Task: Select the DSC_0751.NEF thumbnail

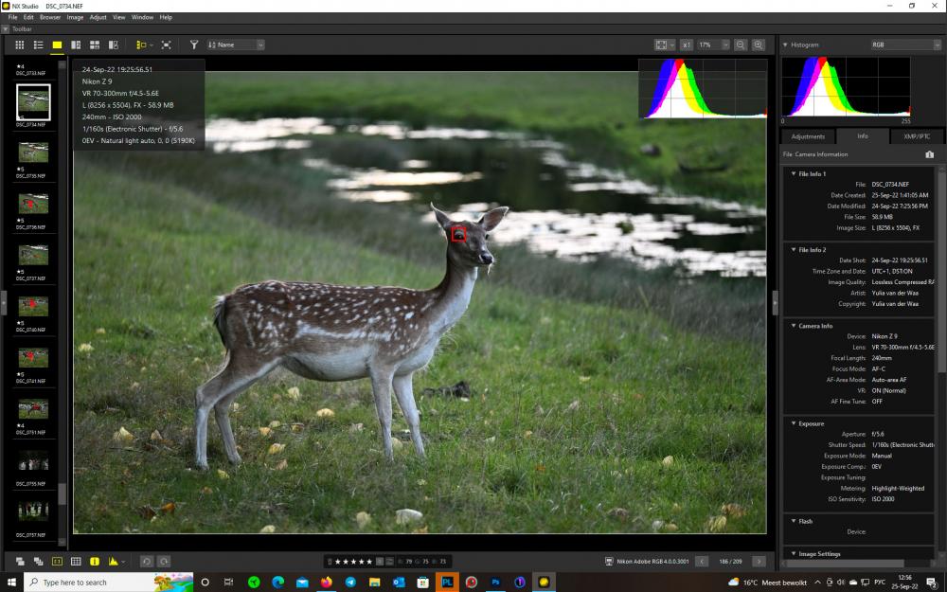Action: (33, 409)
